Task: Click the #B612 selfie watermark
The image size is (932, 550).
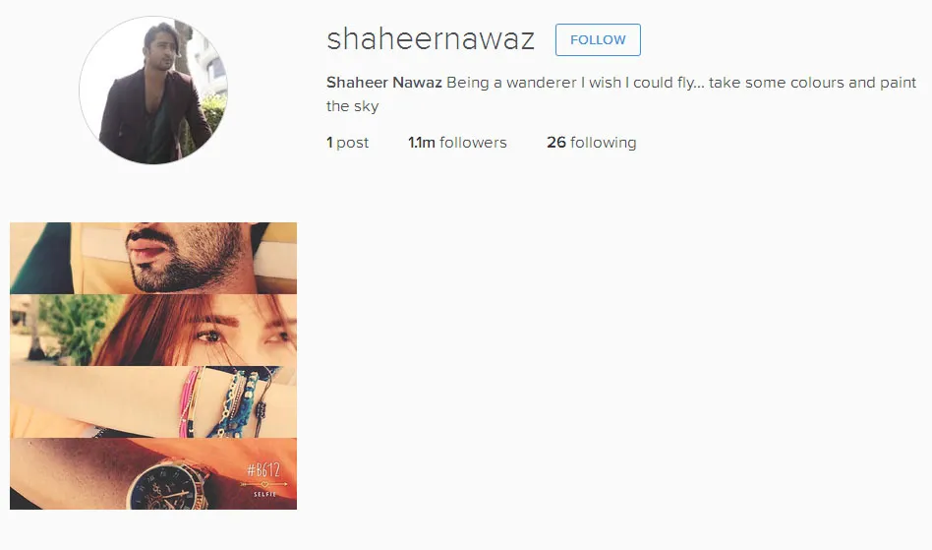Action: pos(263,480)
